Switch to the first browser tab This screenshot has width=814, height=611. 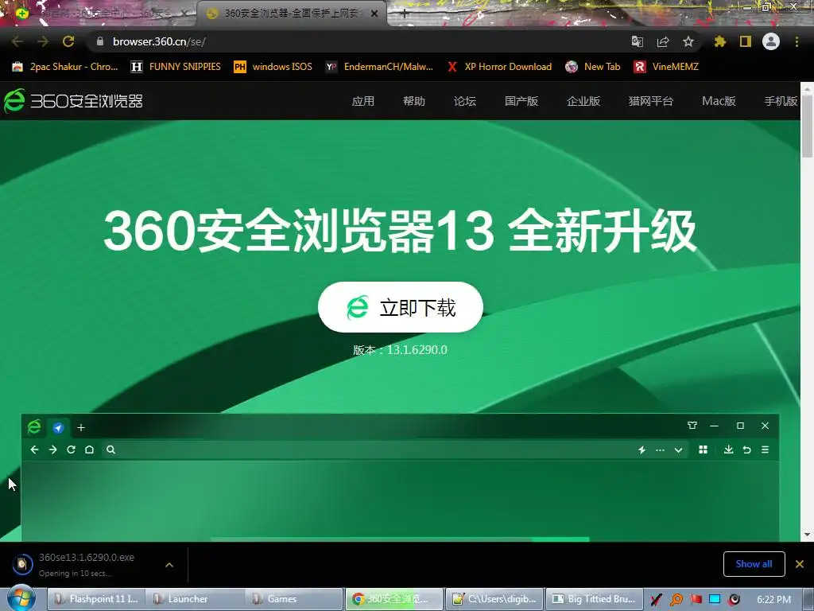tap(98, 14)
